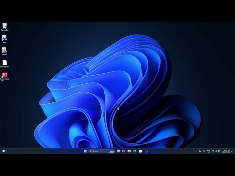
Task: Select the Project1 DEV file icon
Action: (x=5, y=51)
